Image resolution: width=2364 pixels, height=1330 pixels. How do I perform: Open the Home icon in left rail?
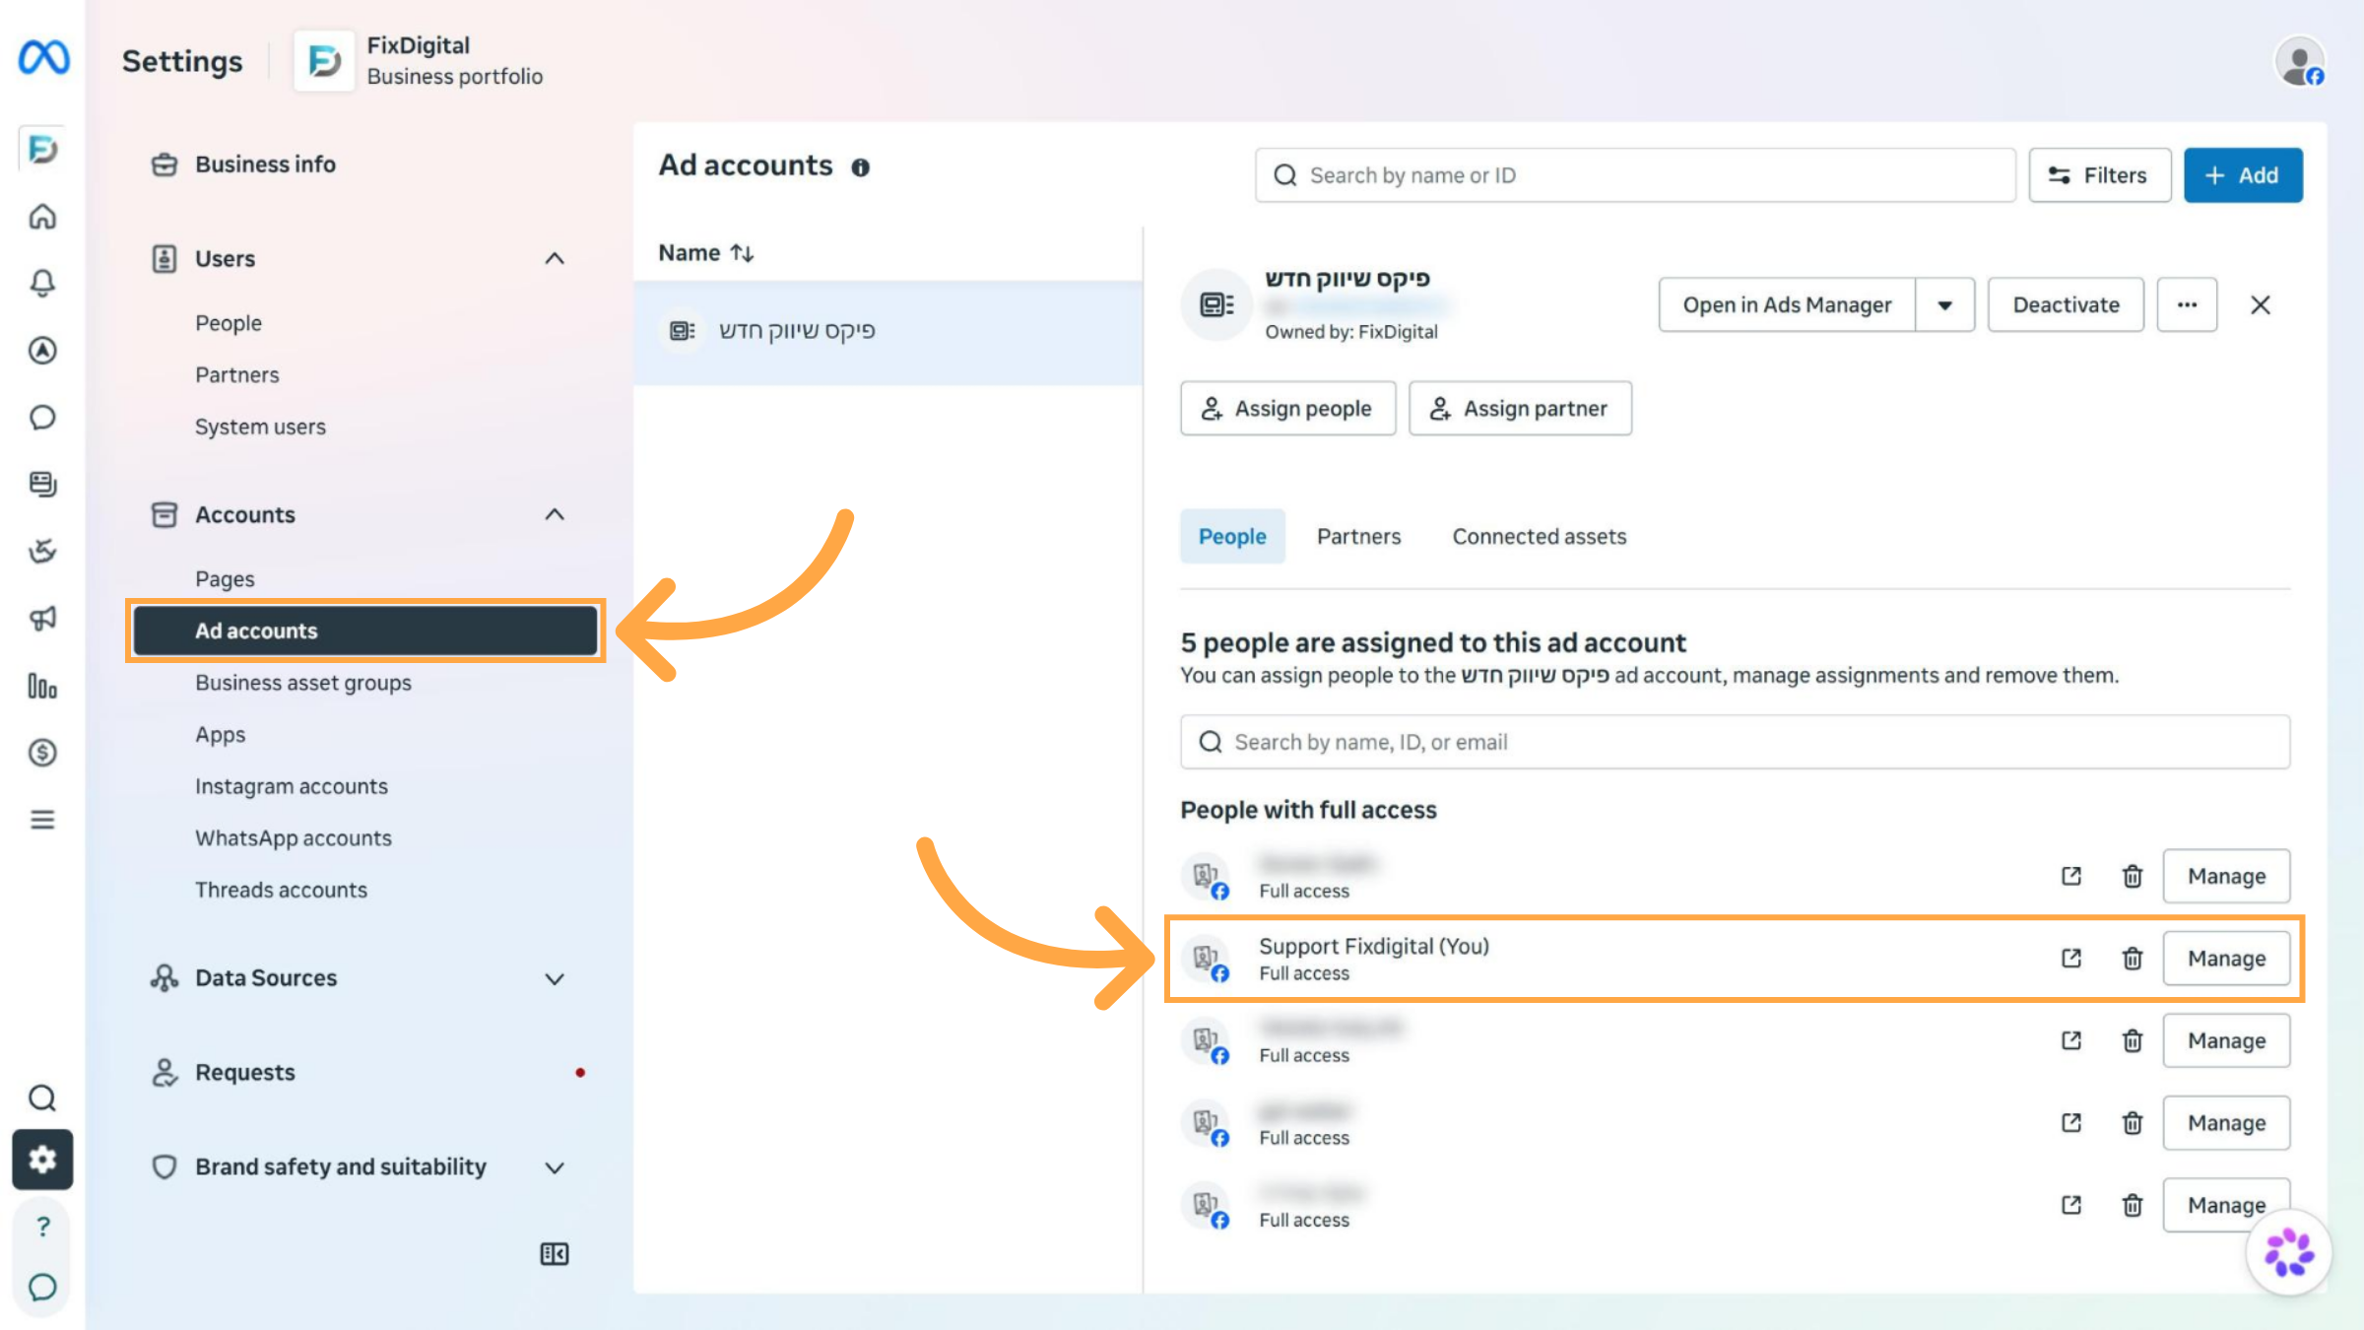pyautogui.click(x=42, y=216)
